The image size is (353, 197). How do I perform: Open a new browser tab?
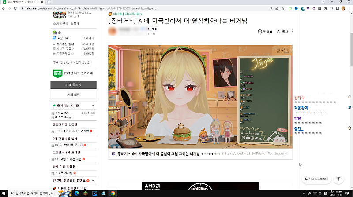point(49,2)
